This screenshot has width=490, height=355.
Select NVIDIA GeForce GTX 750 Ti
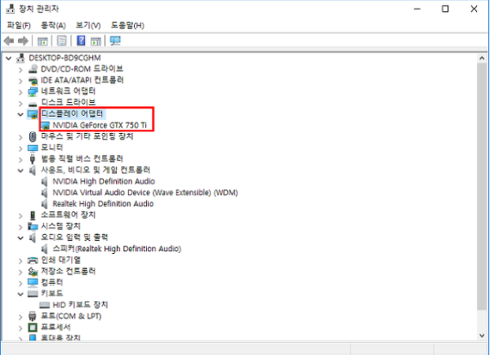click(x=100, y=126)
